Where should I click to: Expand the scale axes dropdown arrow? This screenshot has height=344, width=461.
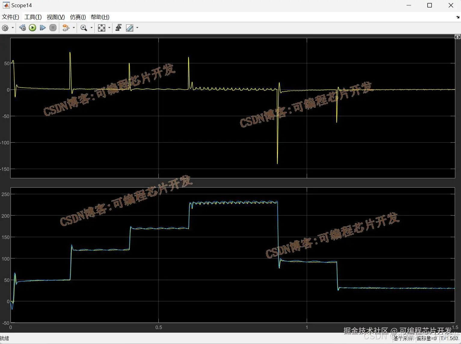(x=109, y=28)
